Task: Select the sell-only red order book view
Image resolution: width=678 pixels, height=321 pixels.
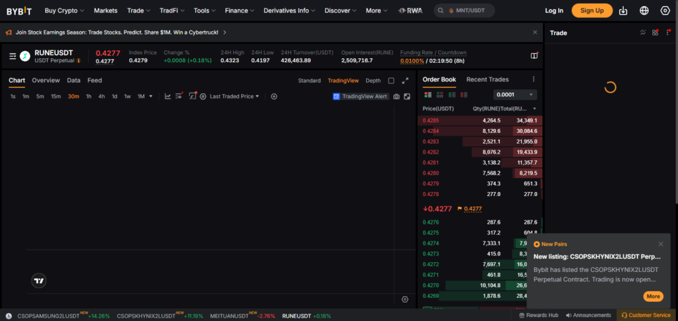Action: pos(464,95)
